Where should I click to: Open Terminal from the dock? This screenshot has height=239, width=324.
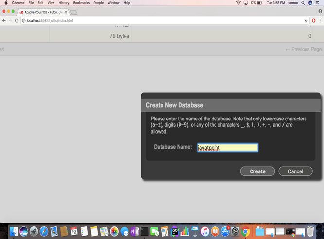tap(144, 231)
